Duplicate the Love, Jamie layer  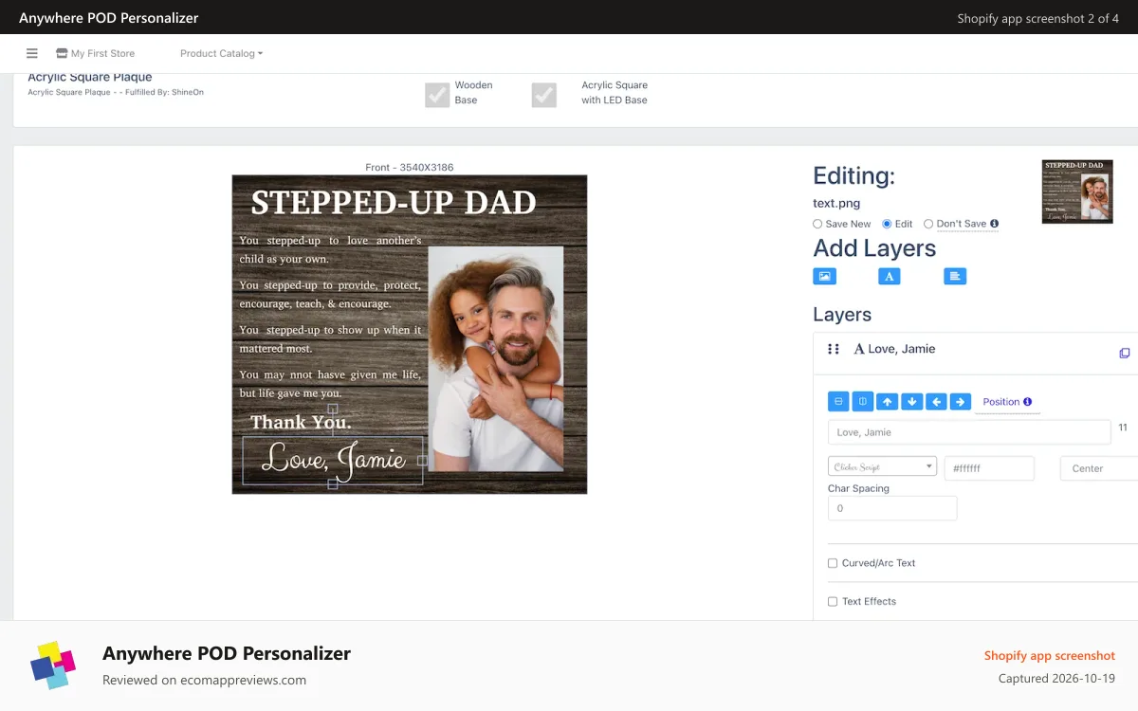(x=1125, y=353)
